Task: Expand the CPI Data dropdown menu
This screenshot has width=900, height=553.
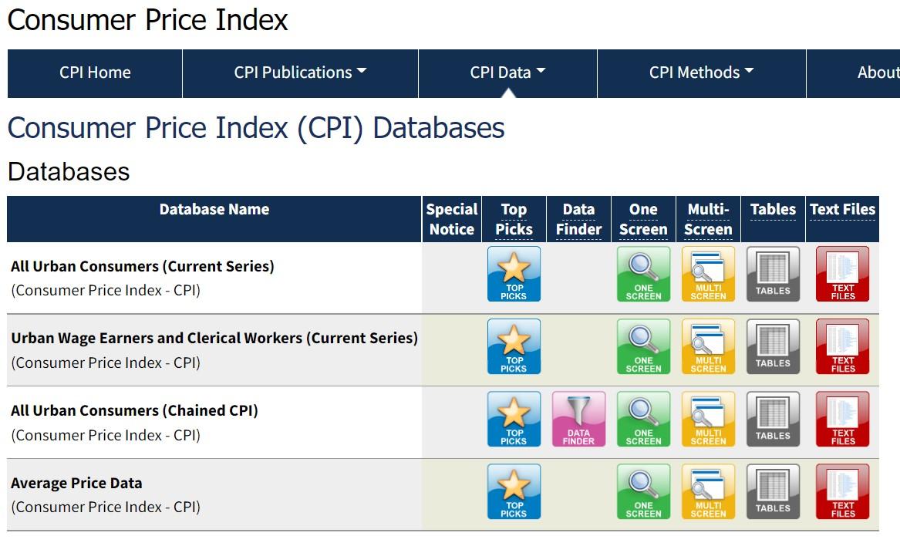Action: point(507,72)
